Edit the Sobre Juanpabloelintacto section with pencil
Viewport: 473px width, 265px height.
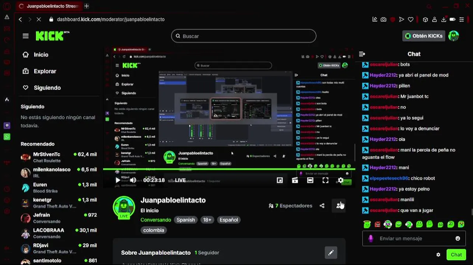click(331, 252)
